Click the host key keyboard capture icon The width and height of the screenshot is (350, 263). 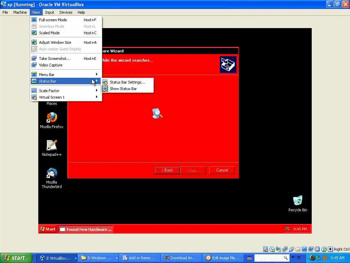coord(331,249)
